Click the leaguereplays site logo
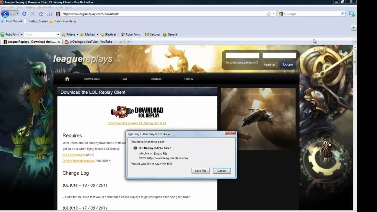The height and width of the screenshot is (212, 377). (83, 59)
